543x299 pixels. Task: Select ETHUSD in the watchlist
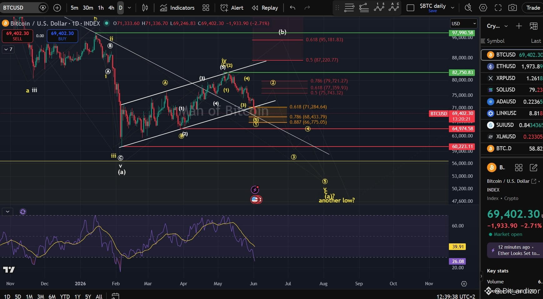(x=512, y=66)
